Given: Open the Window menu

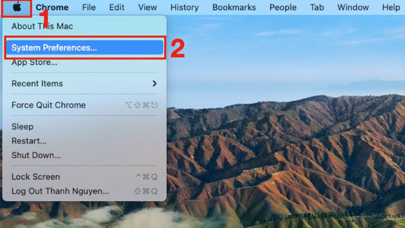Looking at the screenshot, I should [x=353, y=7].
